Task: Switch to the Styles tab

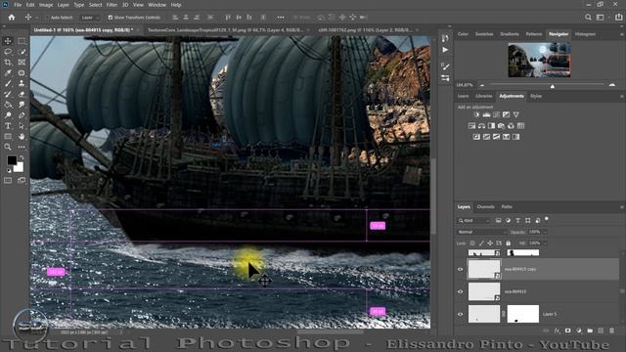Action: click(536, 96)
